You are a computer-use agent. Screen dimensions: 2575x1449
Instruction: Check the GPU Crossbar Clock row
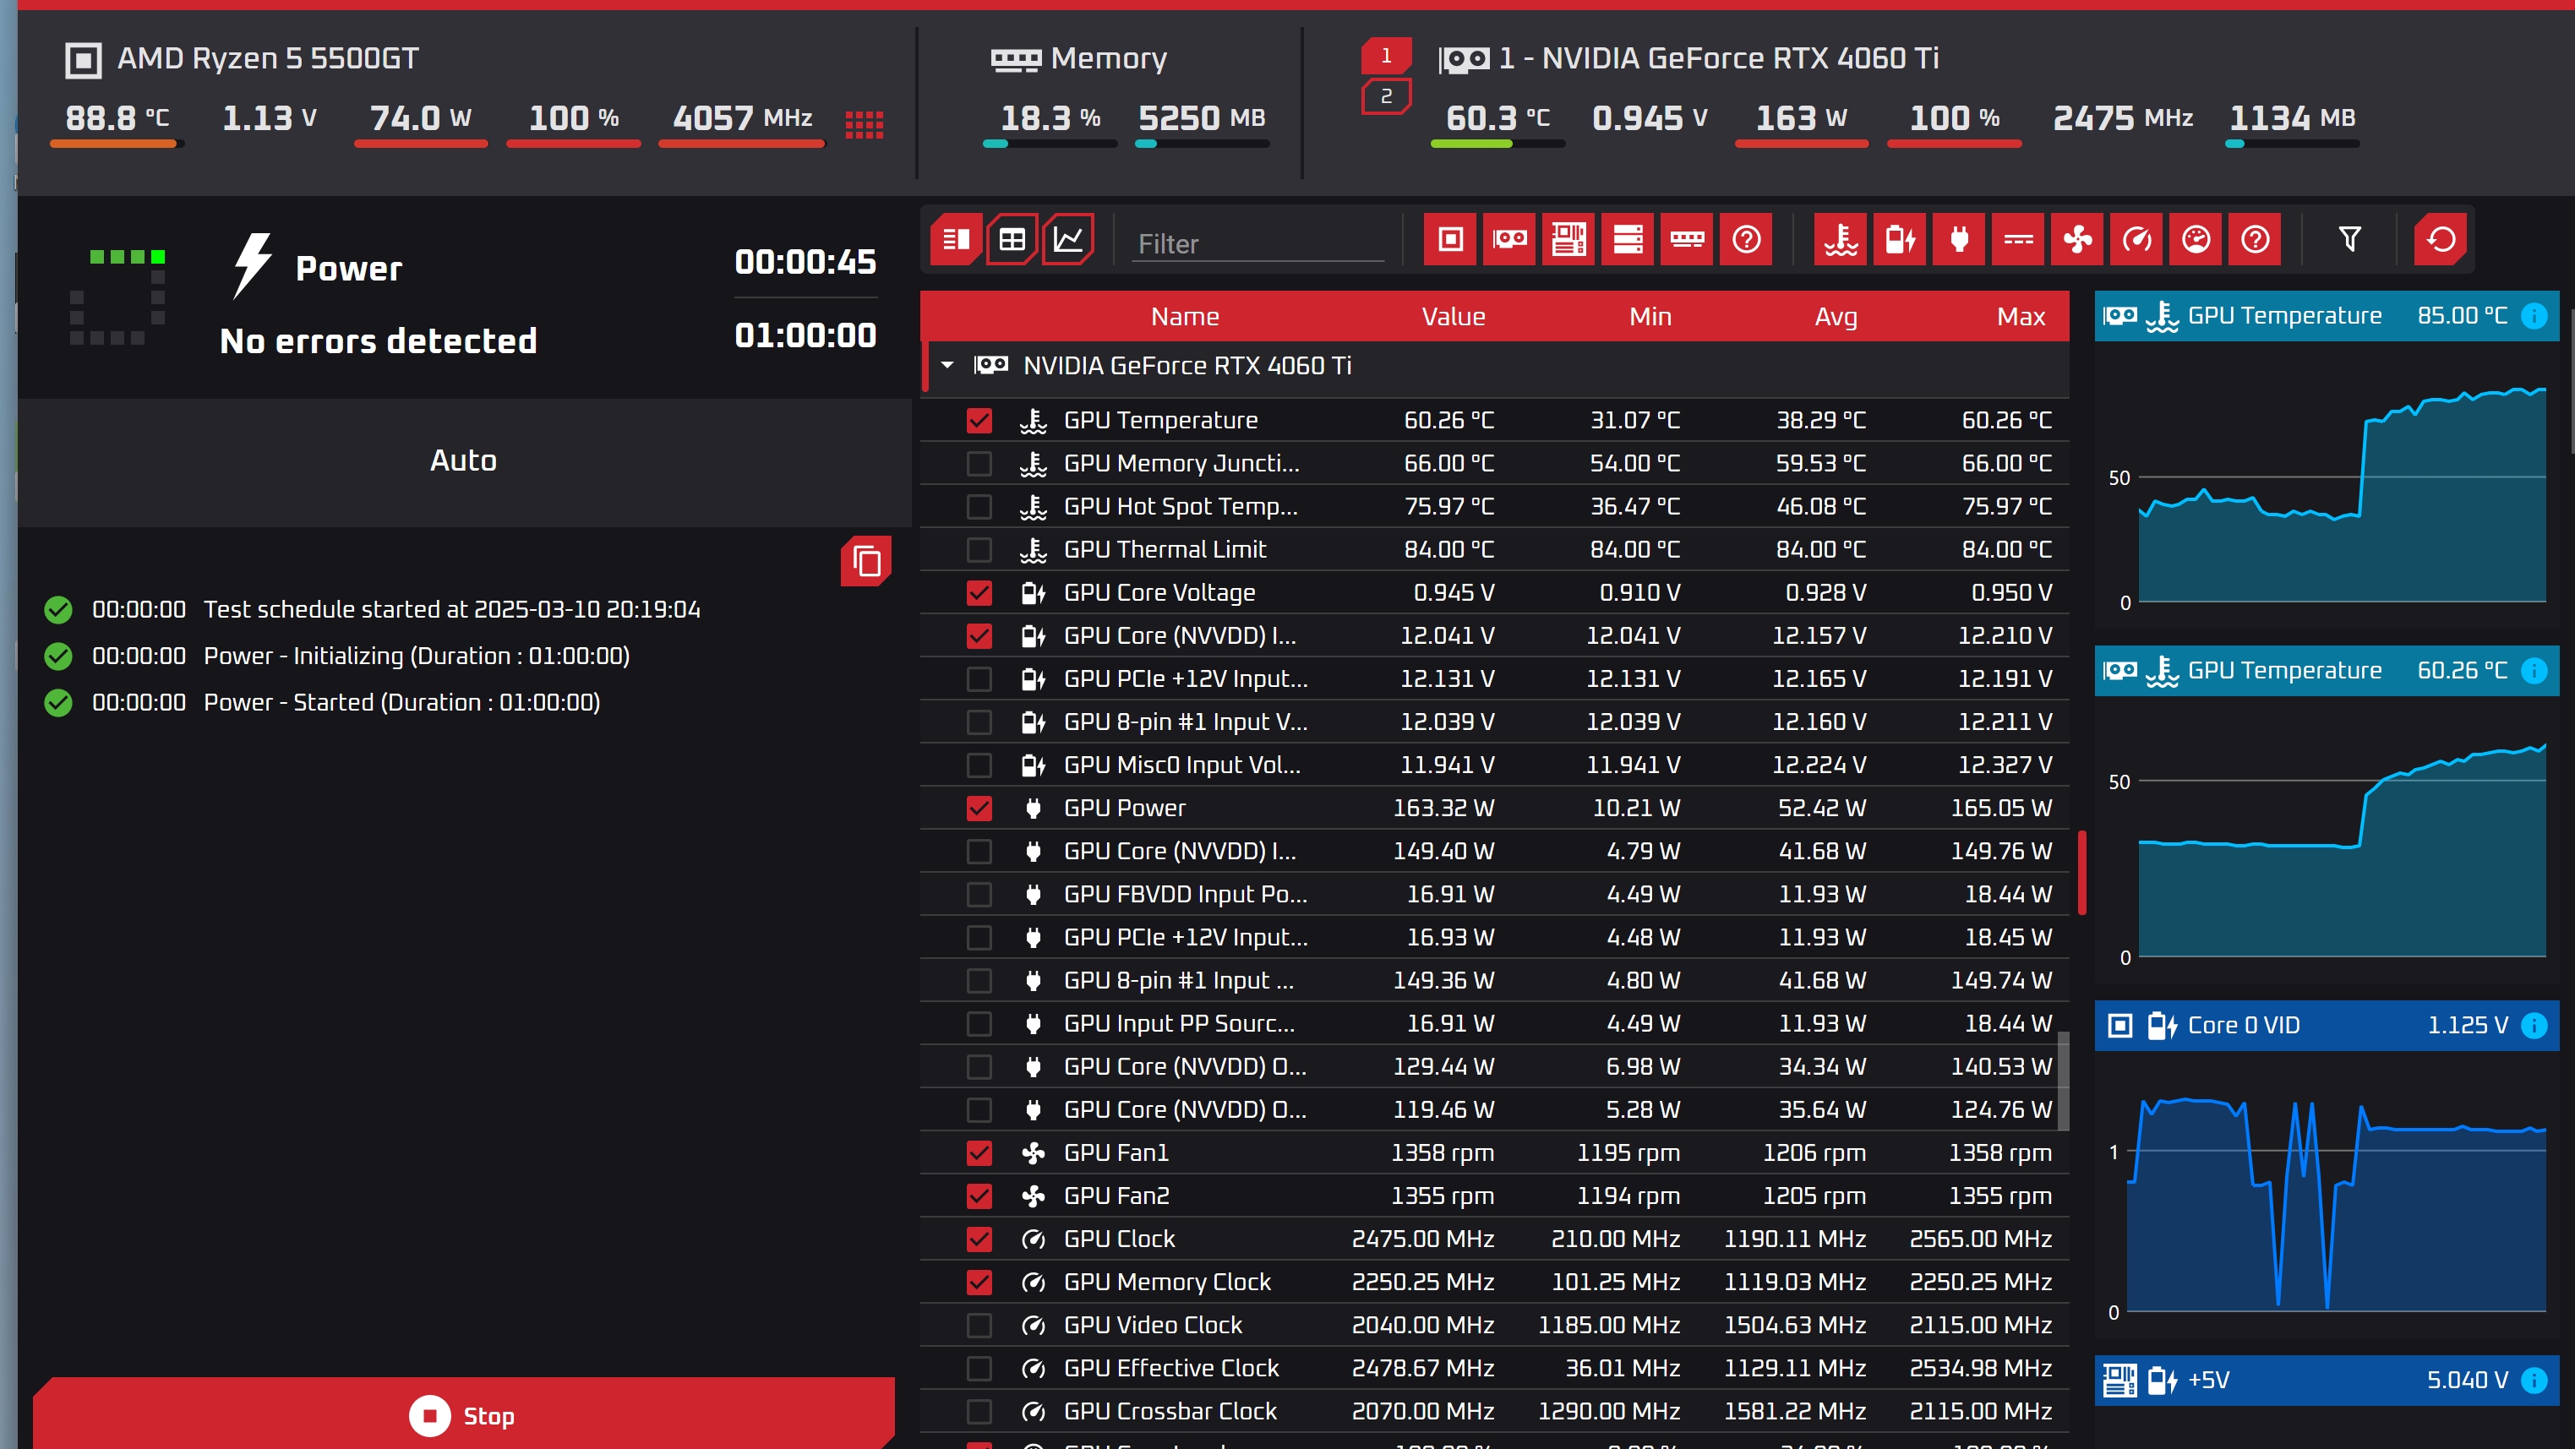pos(979,1411)
